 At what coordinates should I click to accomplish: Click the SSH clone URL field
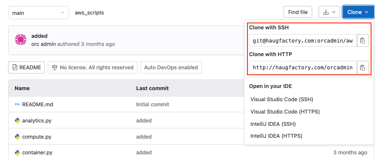(x=303, y=41)
